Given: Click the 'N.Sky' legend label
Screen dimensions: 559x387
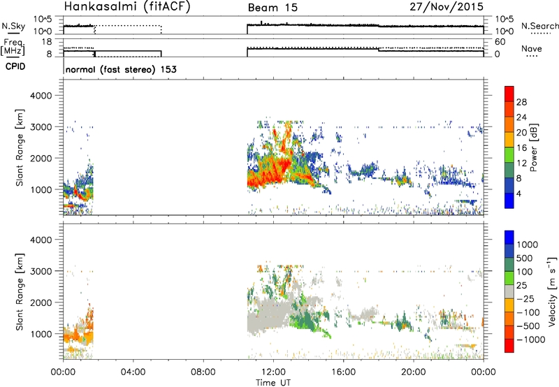Looking at the screenshot, I should pyautogui.click(x=13, y=27).
